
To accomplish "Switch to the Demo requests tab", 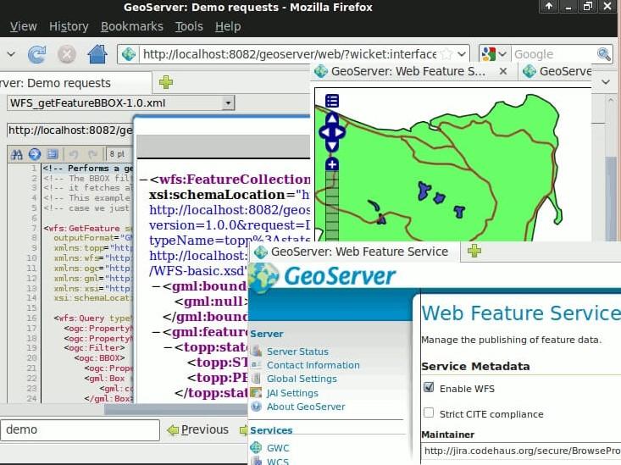I will [x=75, y=83].
